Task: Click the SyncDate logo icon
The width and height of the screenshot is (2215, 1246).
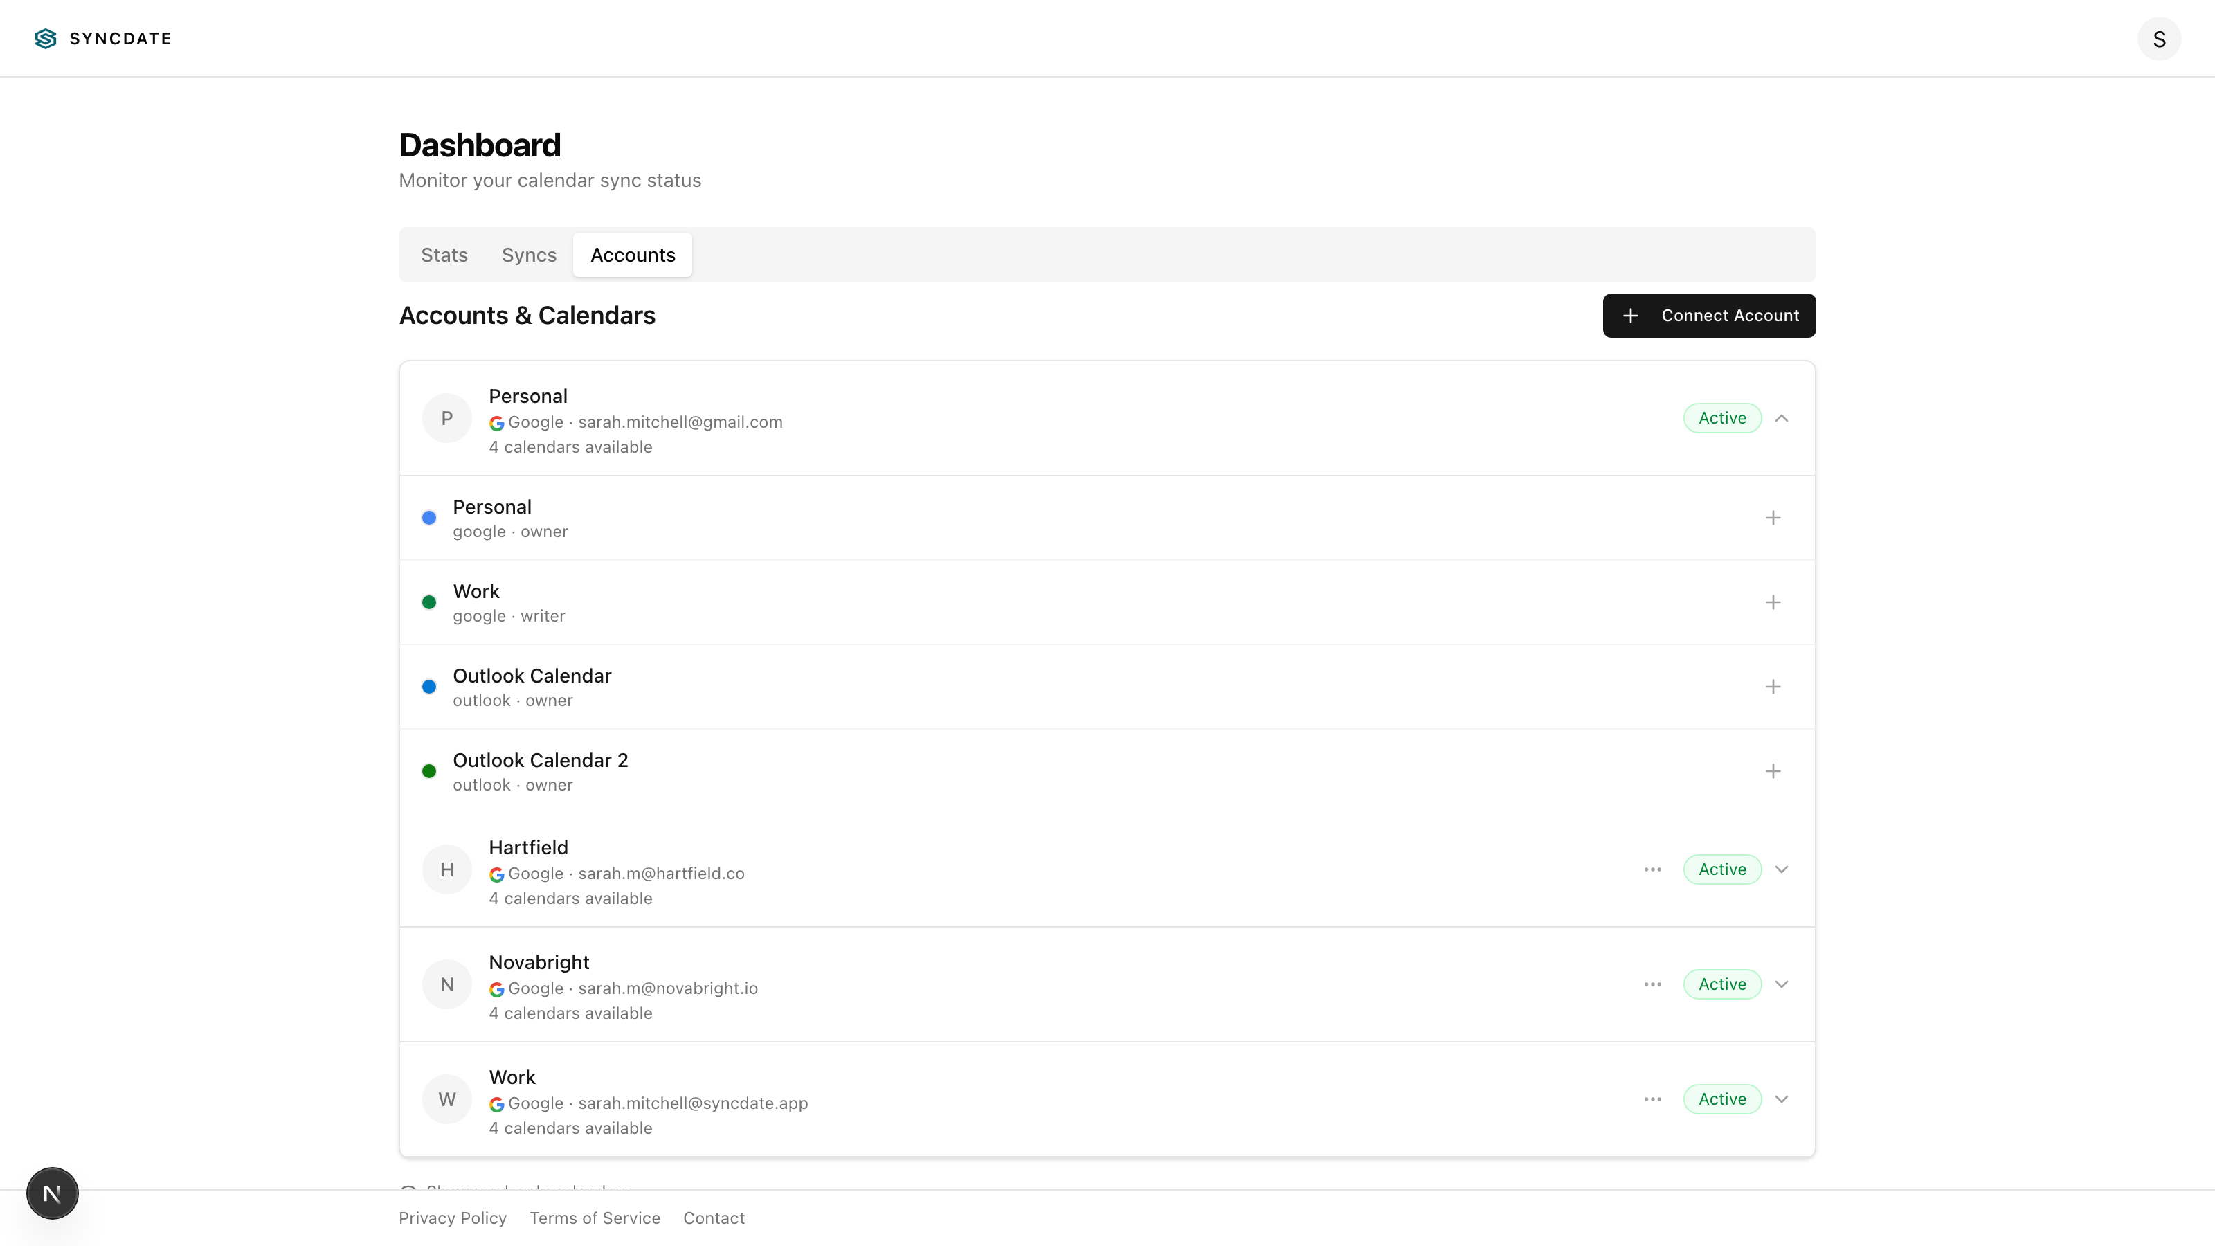Action: [x=45, y=38]
